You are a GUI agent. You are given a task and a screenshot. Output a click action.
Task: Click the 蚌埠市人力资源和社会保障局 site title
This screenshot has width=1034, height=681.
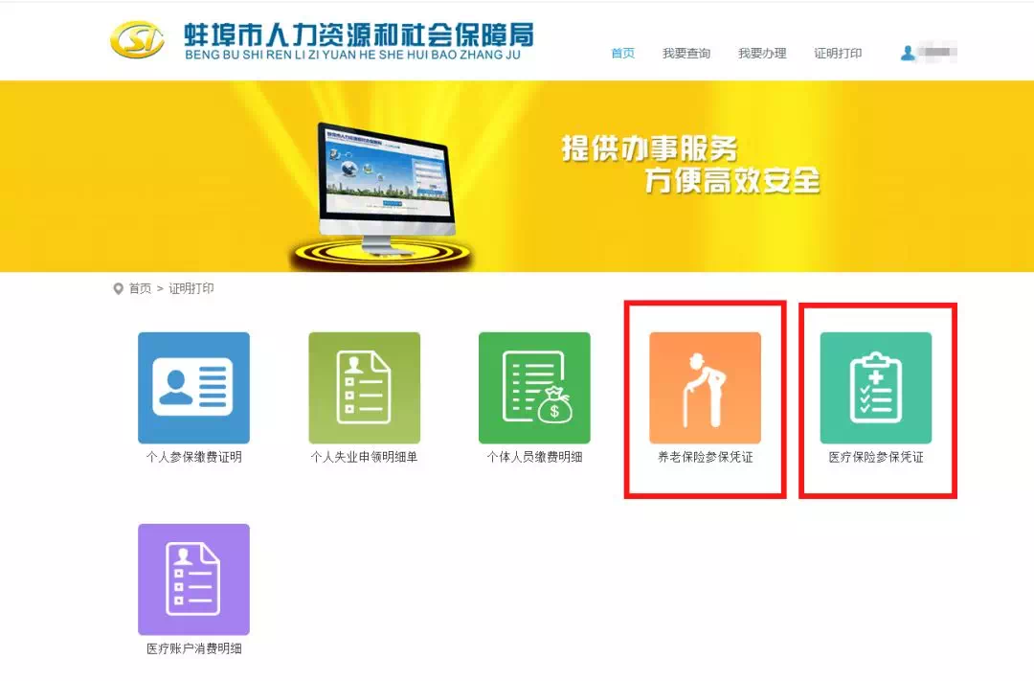pyautogui.click(x=359, y=35)
